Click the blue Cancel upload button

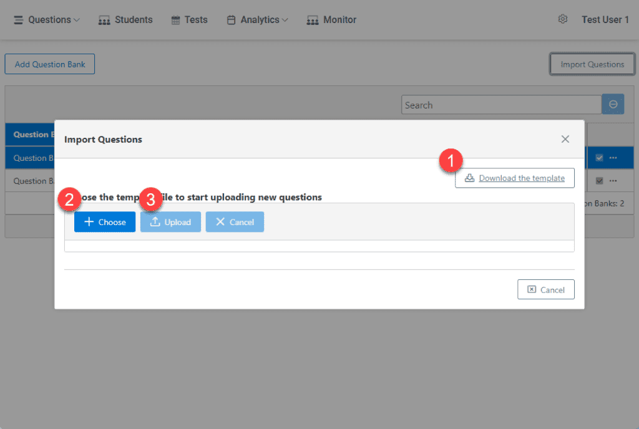point(235,222)
